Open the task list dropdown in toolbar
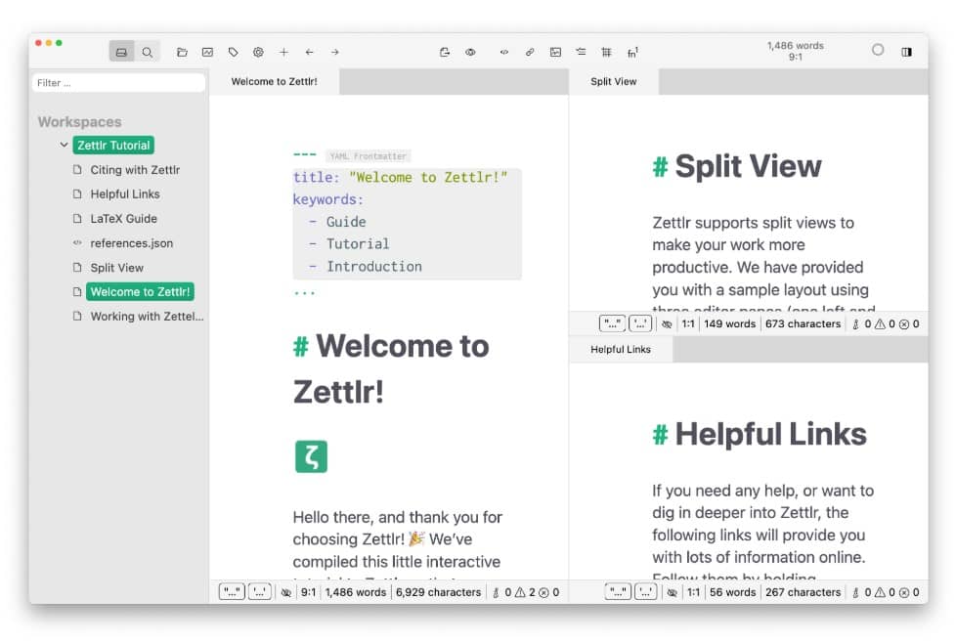956x643 pixels. (581, 52)
